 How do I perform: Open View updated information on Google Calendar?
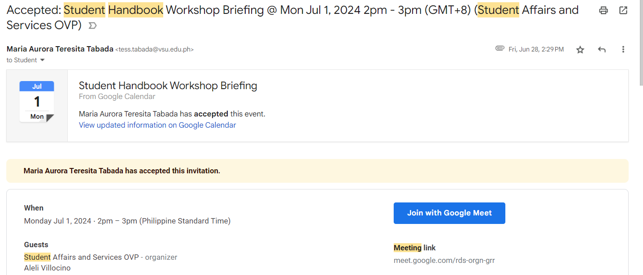[157, 125]
